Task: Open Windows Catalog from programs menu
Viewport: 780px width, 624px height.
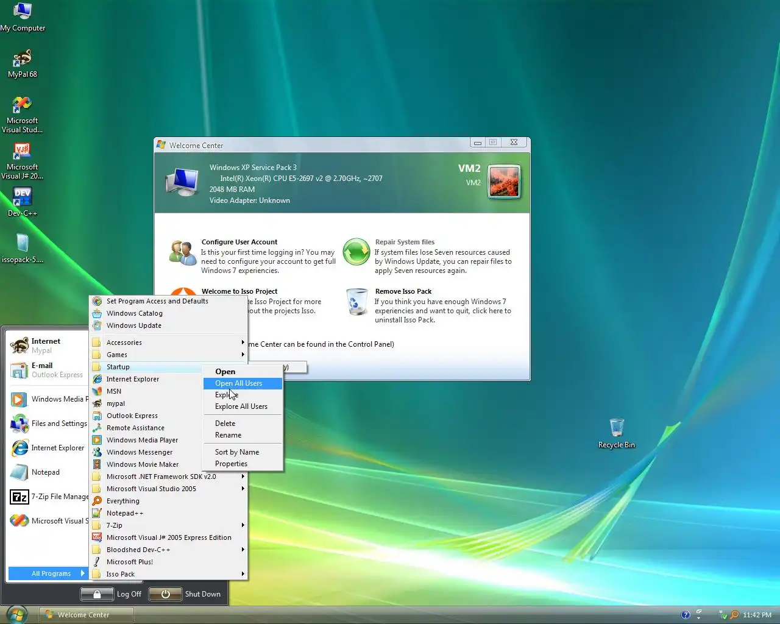Action: point(169,313)
